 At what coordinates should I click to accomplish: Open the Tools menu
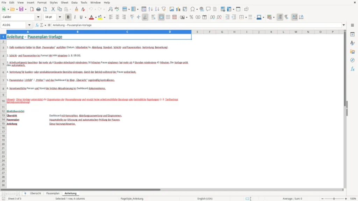tap(84, 2)
